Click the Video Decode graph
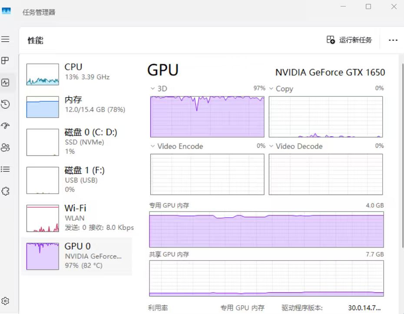This screenshot has height=314, width=404. [x=326, y=175]
